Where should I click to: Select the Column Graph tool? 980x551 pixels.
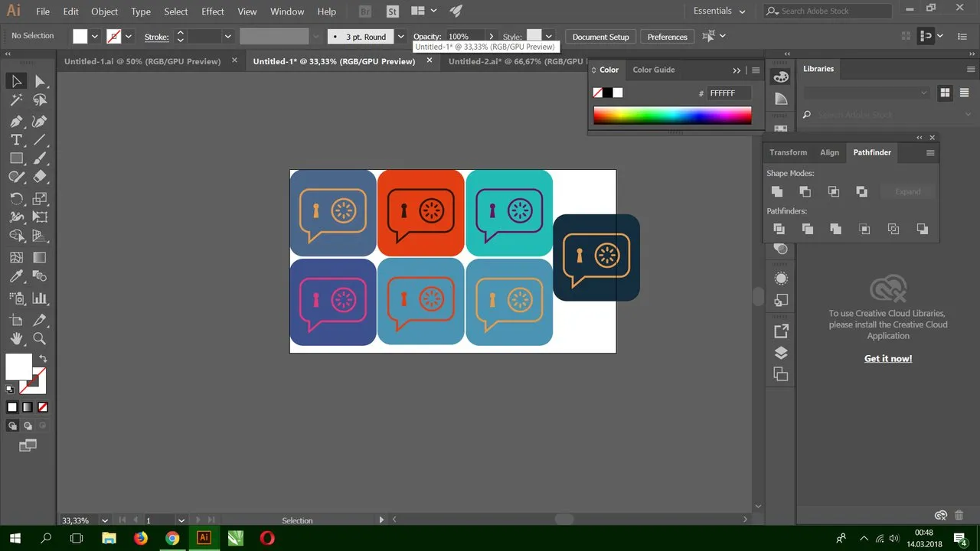pos(40,298)
